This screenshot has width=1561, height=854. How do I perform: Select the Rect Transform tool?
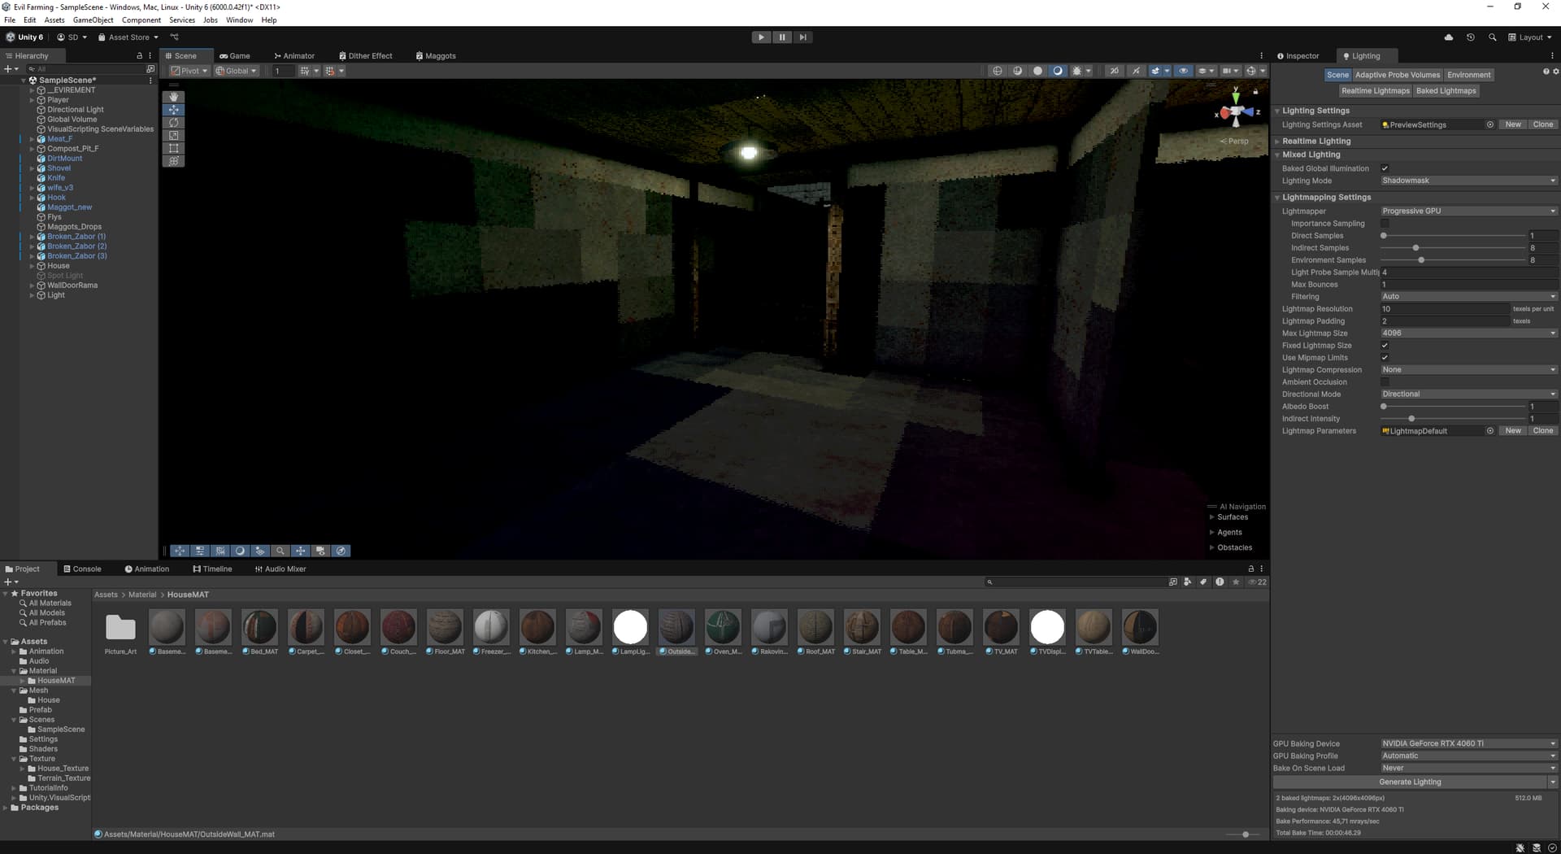173,147
